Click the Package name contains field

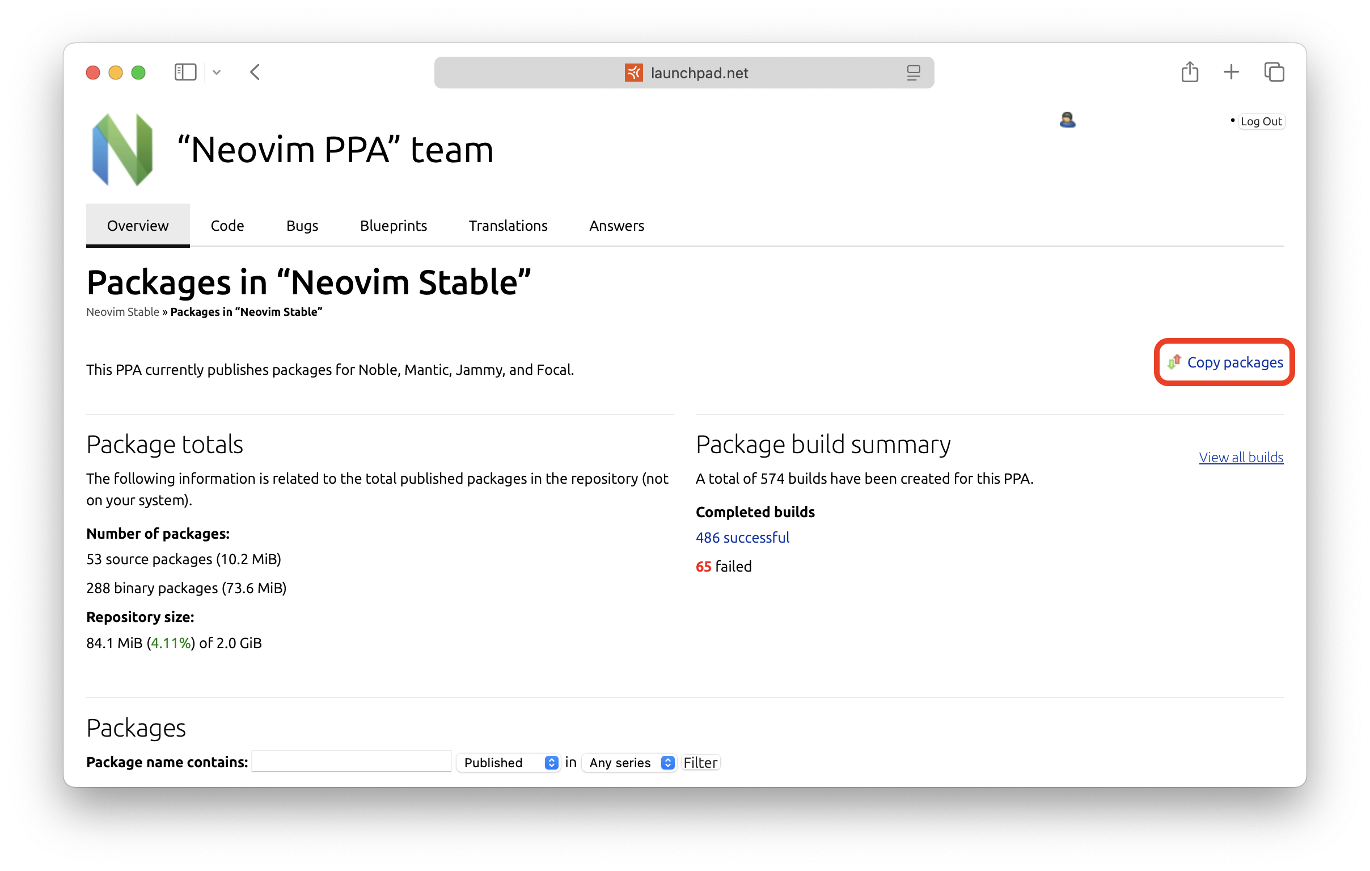click(352, 761)
